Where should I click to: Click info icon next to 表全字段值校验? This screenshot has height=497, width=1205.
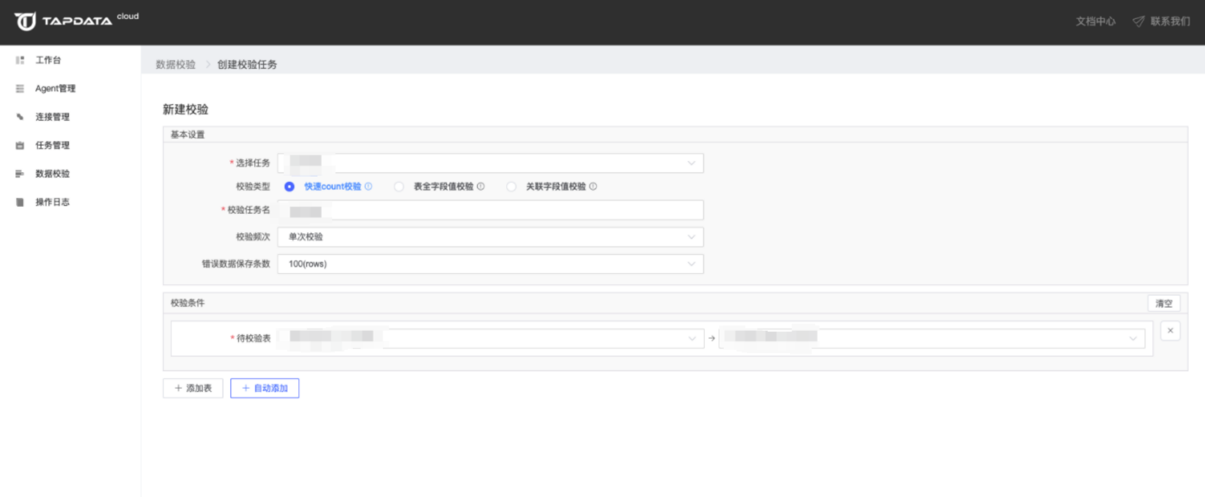[481, 186]
